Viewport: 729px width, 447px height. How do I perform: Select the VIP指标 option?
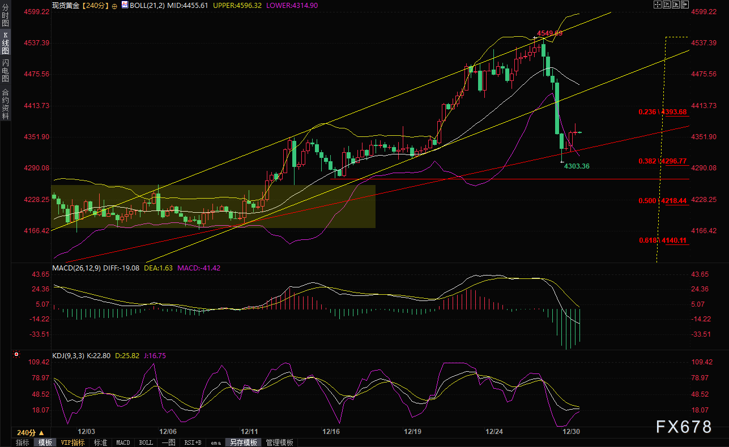pyautogui.click(x=73, y=442)
